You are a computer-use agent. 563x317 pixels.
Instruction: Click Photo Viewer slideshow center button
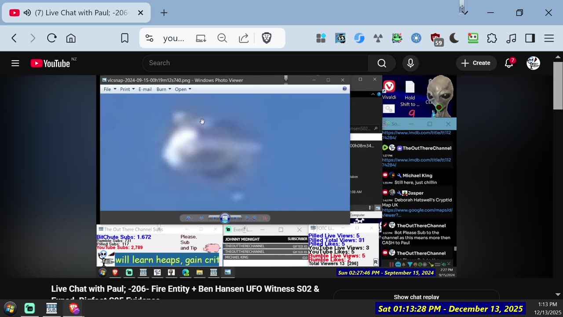[225, 218]
